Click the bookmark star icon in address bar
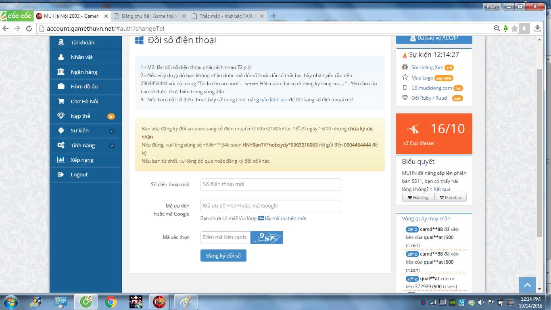Screen dimensions: 551x310 pyautogui.click(x=514, y=28)
